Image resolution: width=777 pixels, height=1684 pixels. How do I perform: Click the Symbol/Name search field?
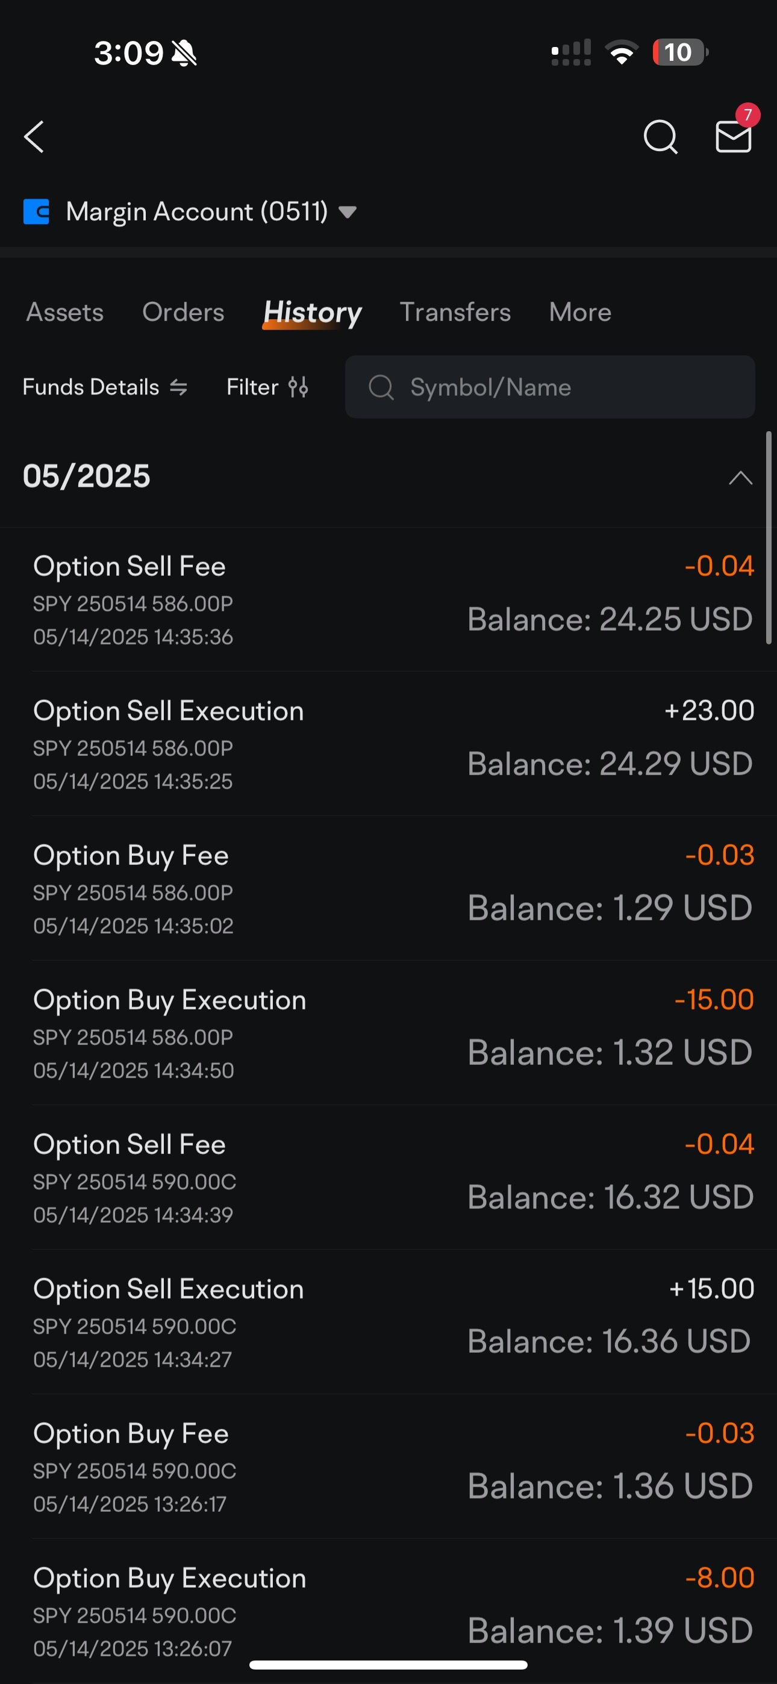[x=549, y=387]
